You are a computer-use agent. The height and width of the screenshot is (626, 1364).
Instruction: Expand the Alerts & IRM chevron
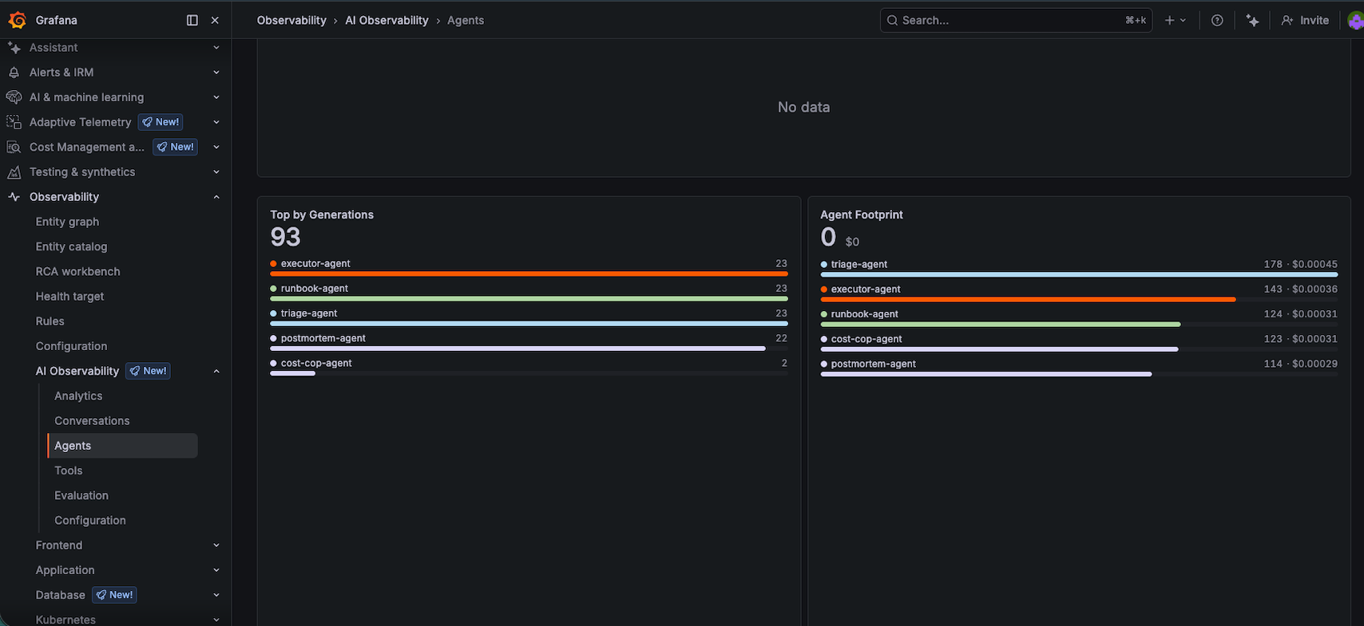[216, 73]
